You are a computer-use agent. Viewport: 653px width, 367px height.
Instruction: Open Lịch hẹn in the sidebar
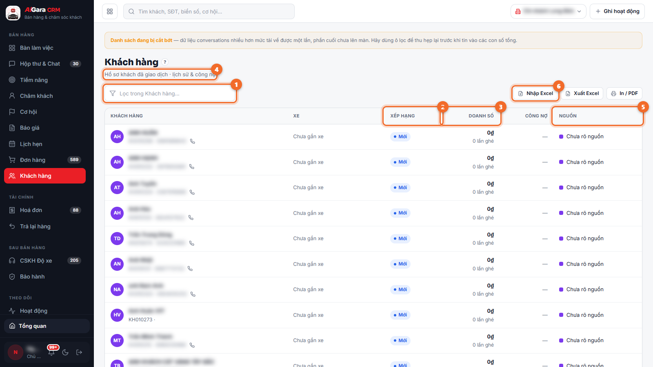[45, 144]
